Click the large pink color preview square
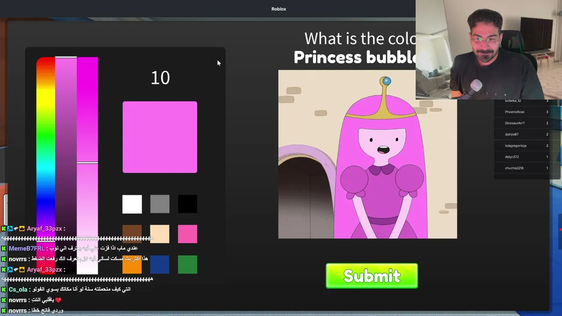The height and width of the screenshot is (316, 562). [160, 137]
